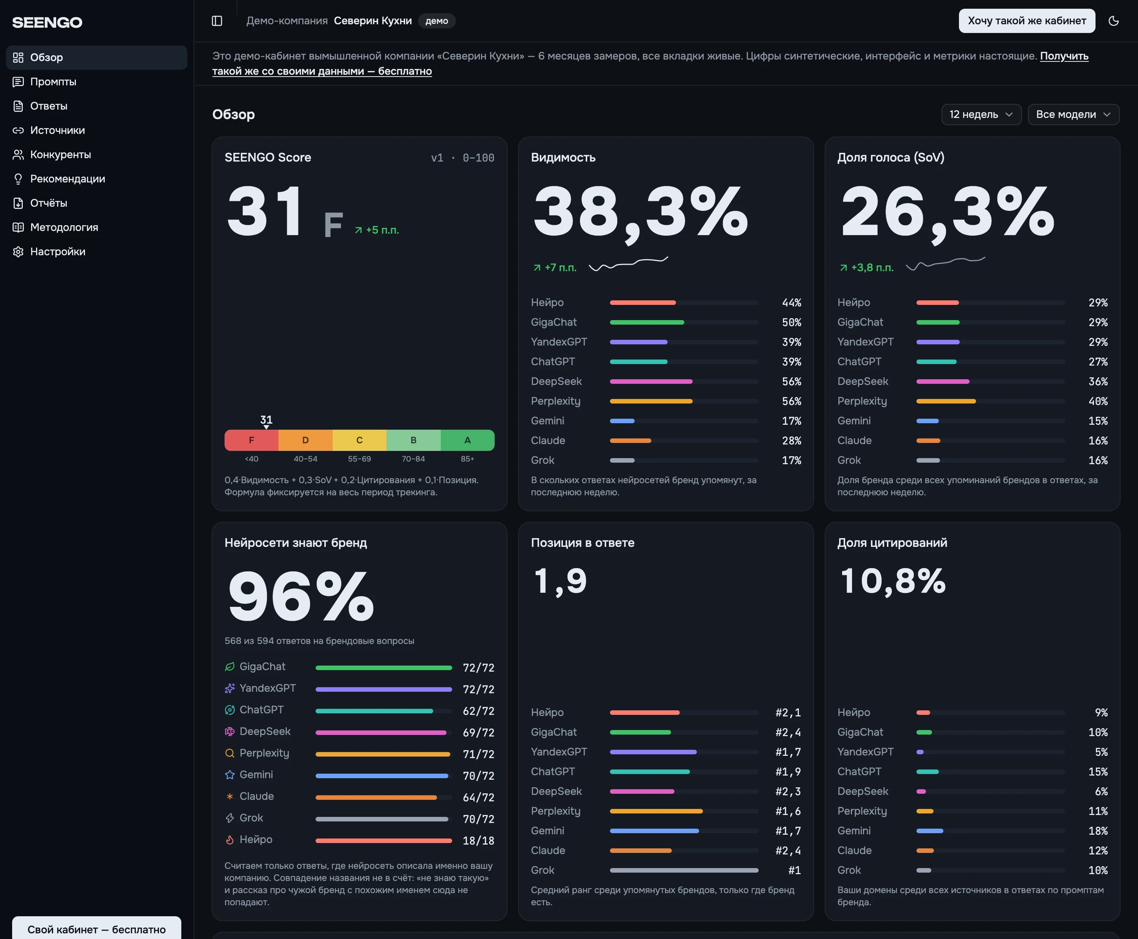Click the Grok bar in Позиция в ответе card
This screenshot has height=939, width=1138.
coord(684,870)
